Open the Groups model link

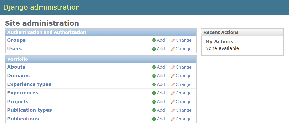tap(16, 40)
